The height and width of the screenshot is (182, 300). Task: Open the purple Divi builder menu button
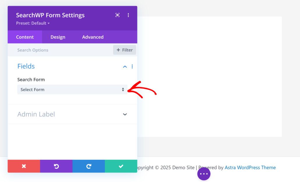[x=204, y=174]
